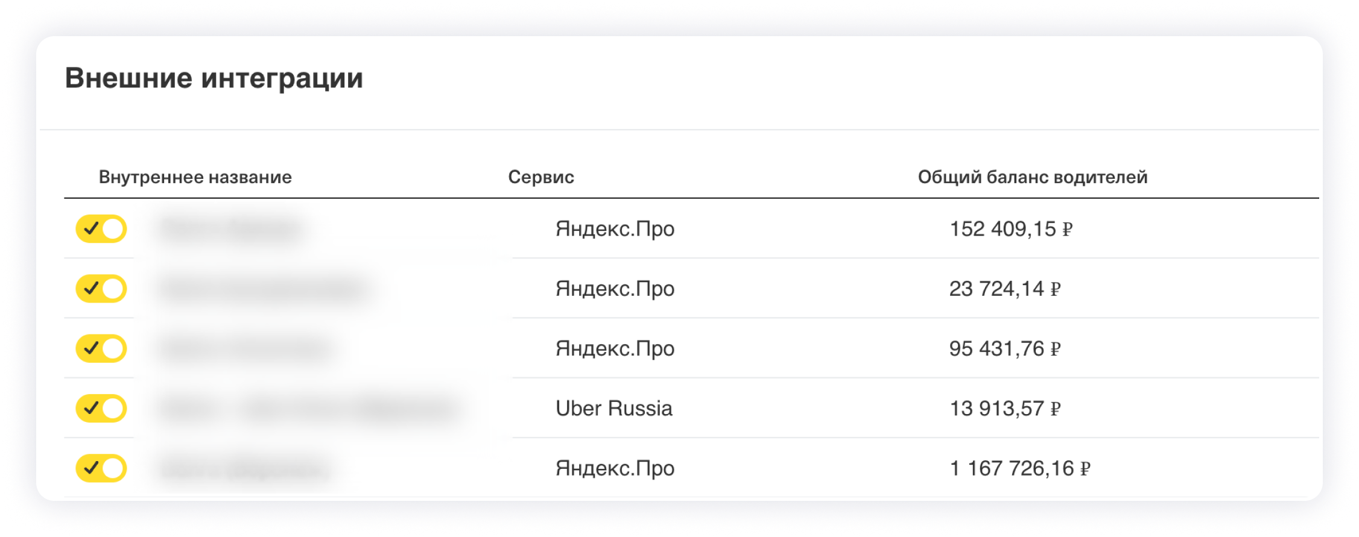The width and height of the screenshot is (1359, 537).
Task: Click the 13 913,57 ₽ balance amount
Action: click(x=1004, y=409)
